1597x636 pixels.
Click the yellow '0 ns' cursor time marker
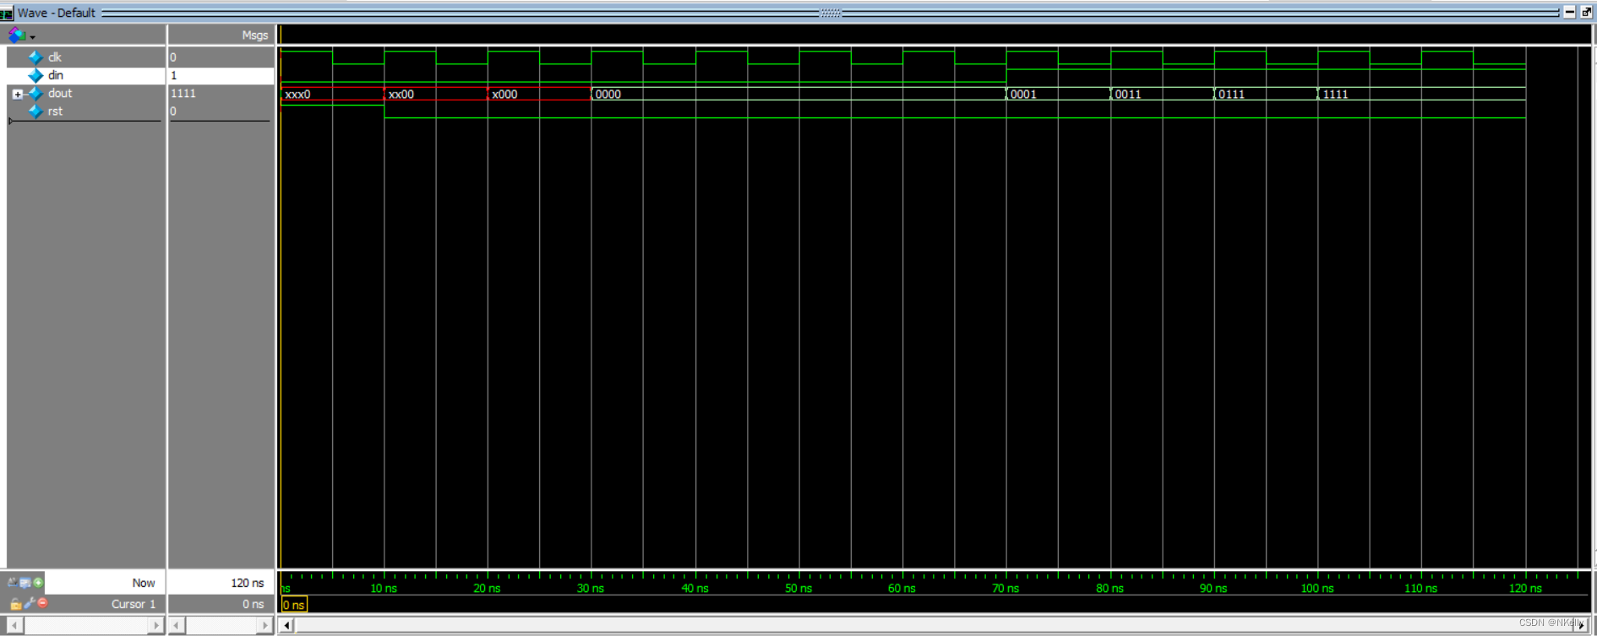[294, 605]
